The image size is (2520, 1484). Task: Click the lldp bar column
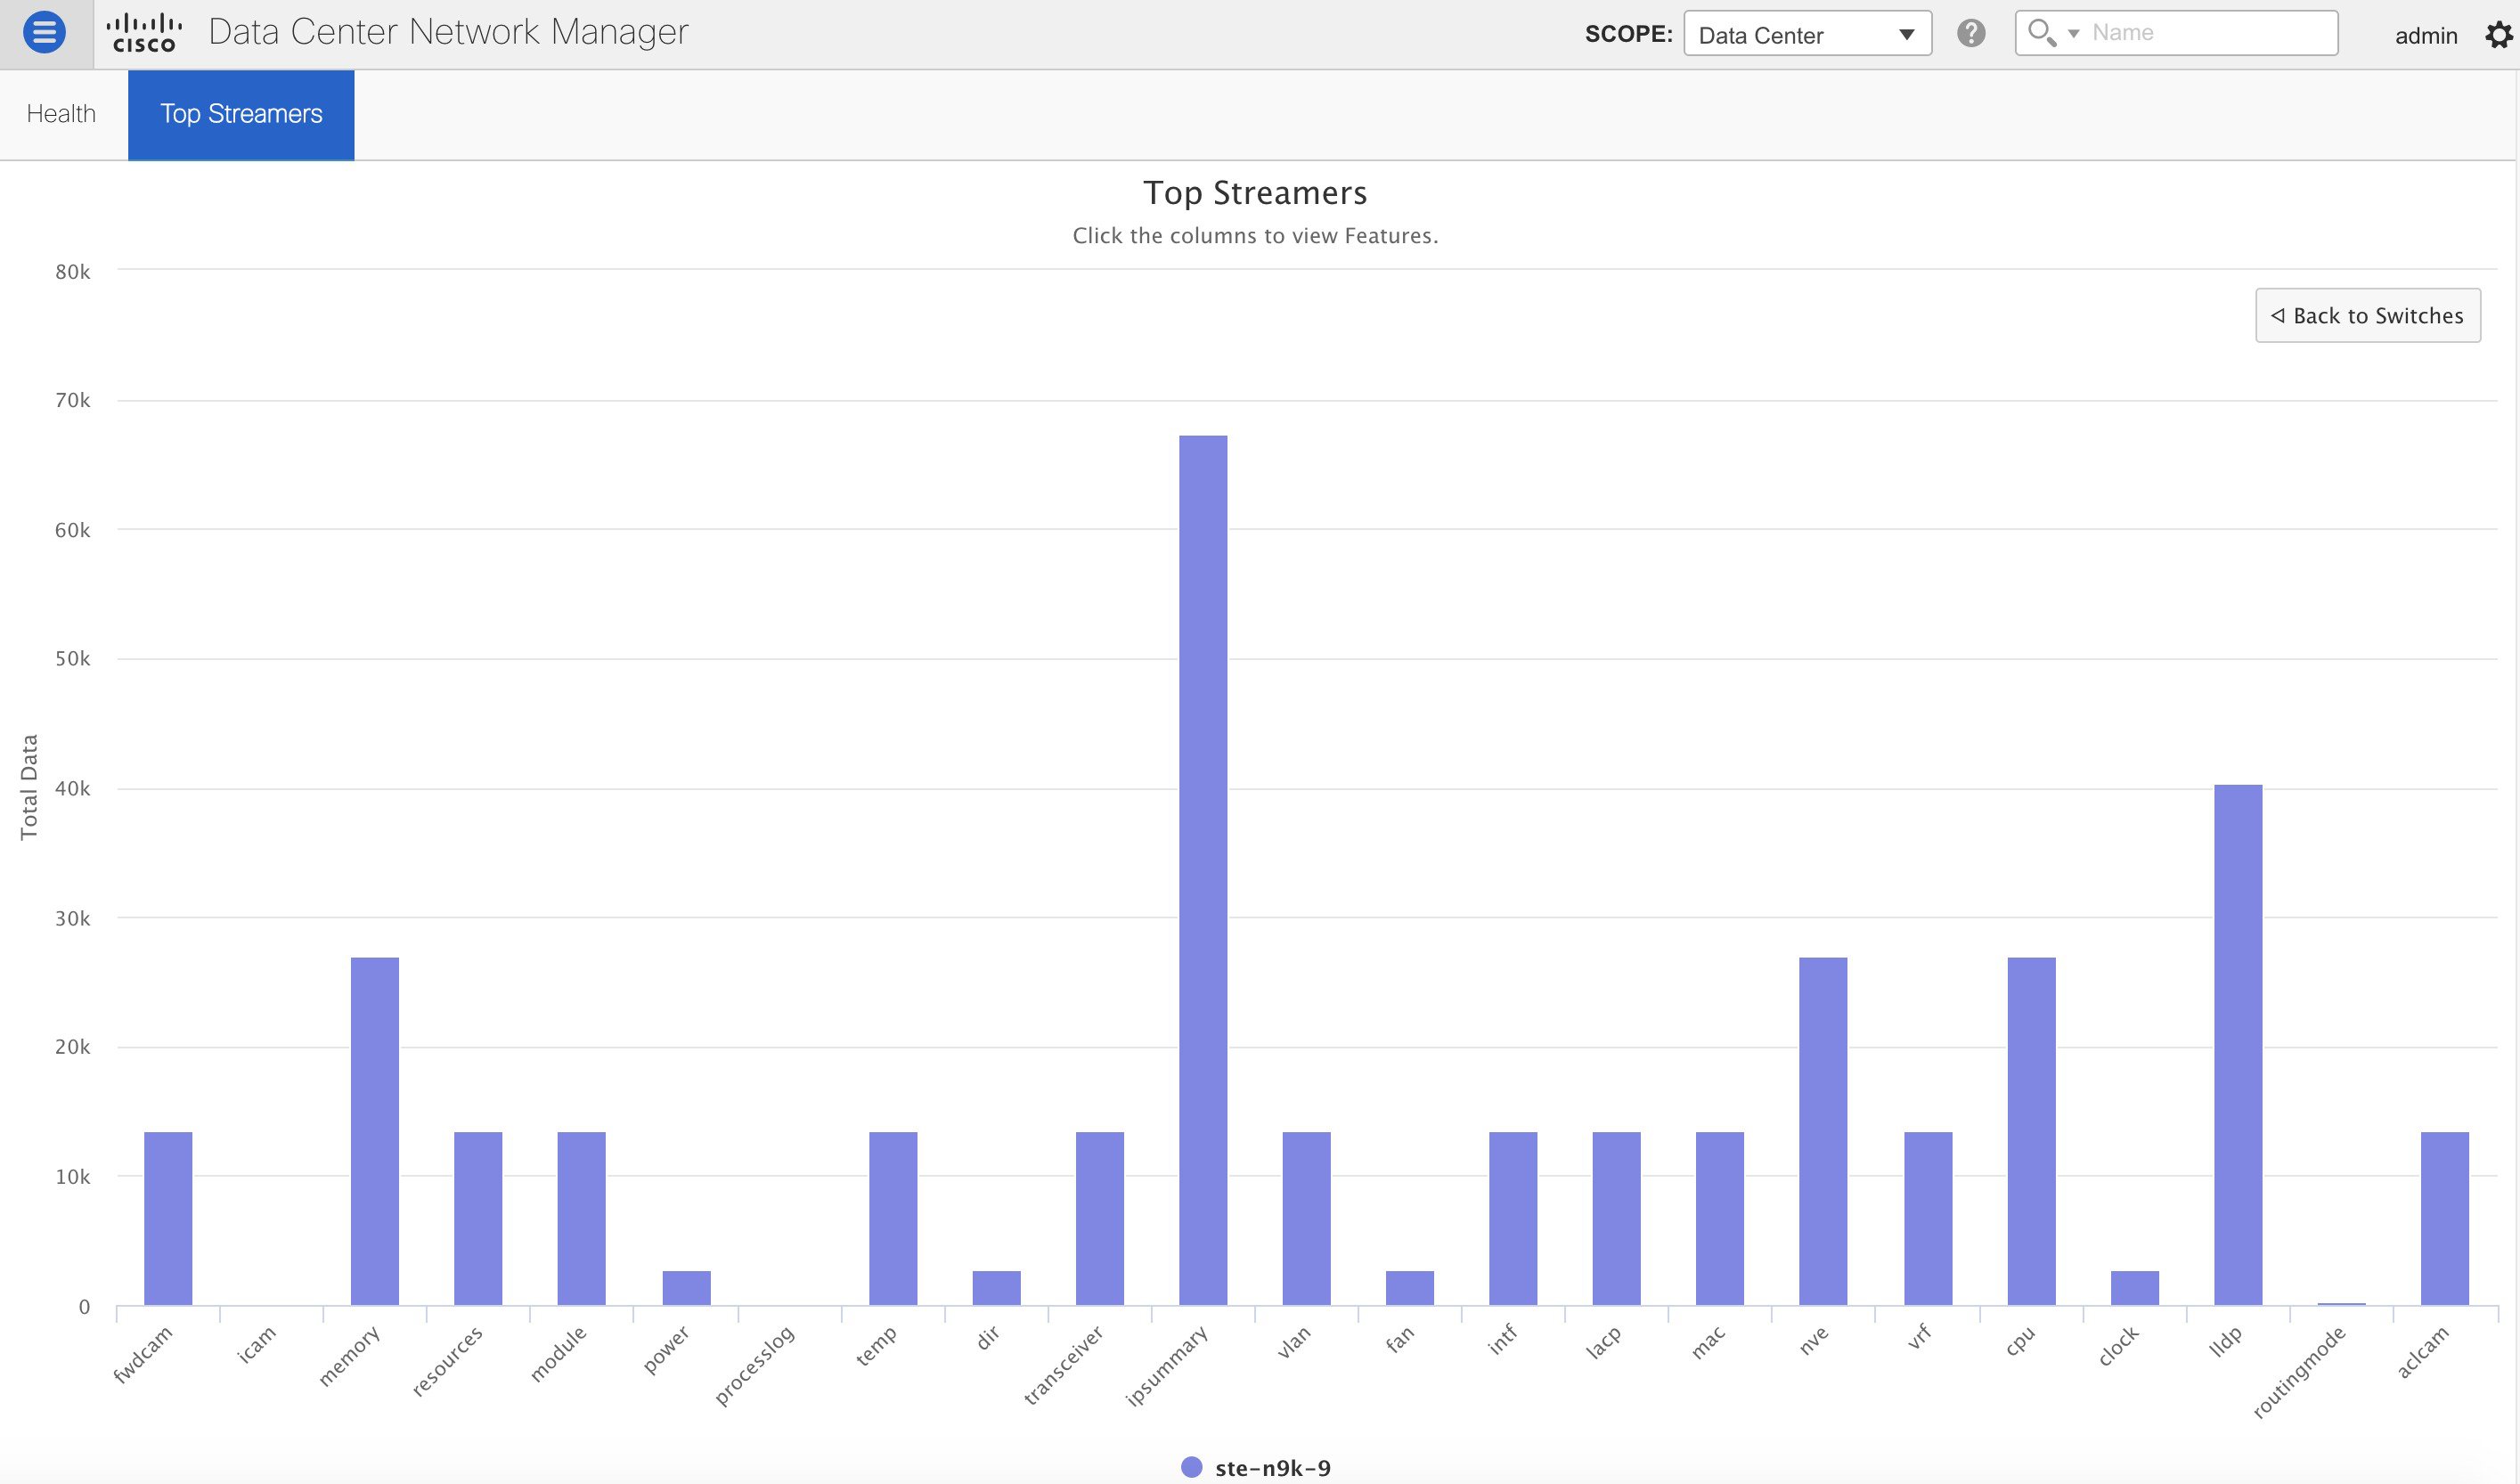2238,1045
